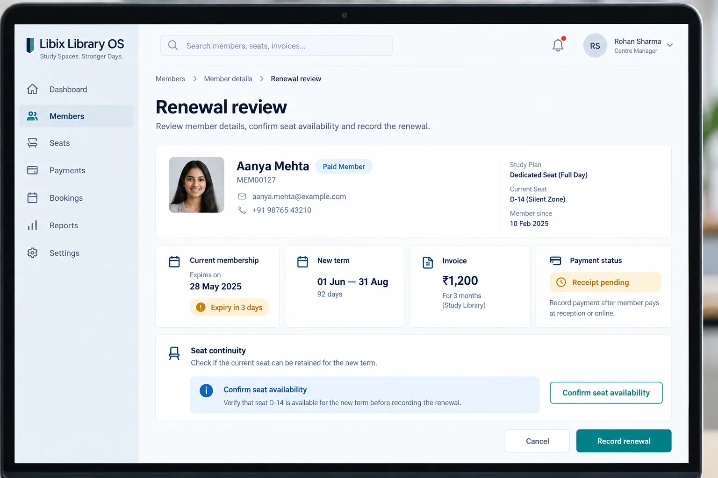Open Bookings in the sidebar
This screenshot has height=478, width=718.
click(77, 198)
